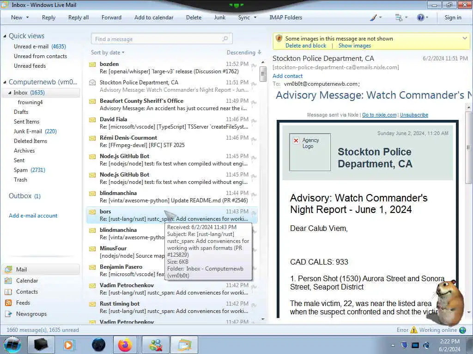Toggle flag on Node.js GitHub Bot 'fix test' message (first one)
The image size is (473, 354).
[x=254, y=158]
